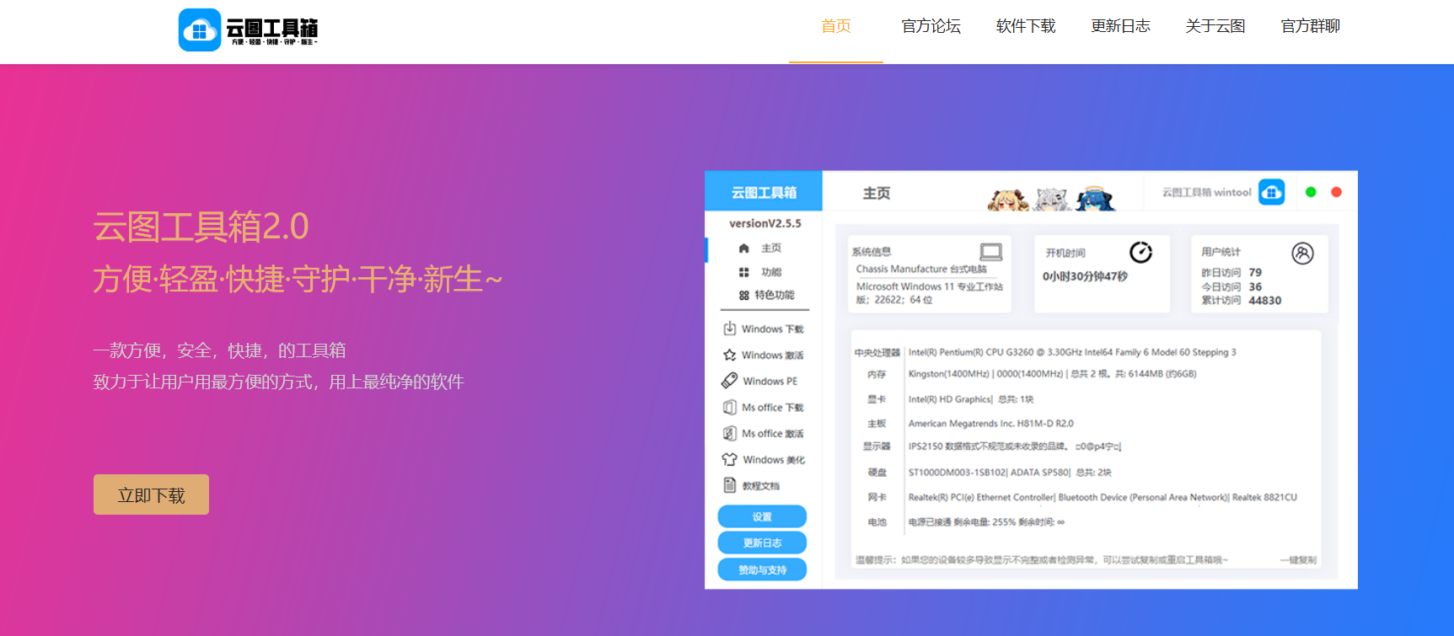Viewport: 1454px width, 636px height.
Task: Click the Intel HD Graphics row
Action: 971,399
